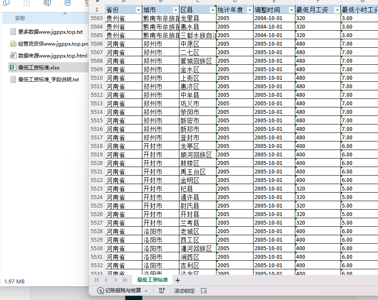The image size is (378, 300).
Task: Switch to the 最低工资标准 sheet tab
Action: (x=153, y=280)
